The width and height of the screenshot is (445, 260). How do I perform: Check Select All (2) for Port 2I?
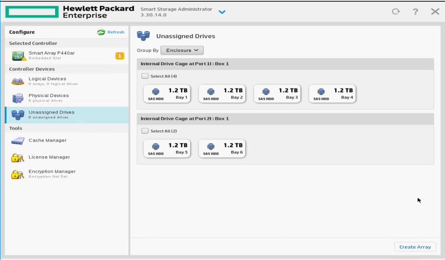[145, 130]
